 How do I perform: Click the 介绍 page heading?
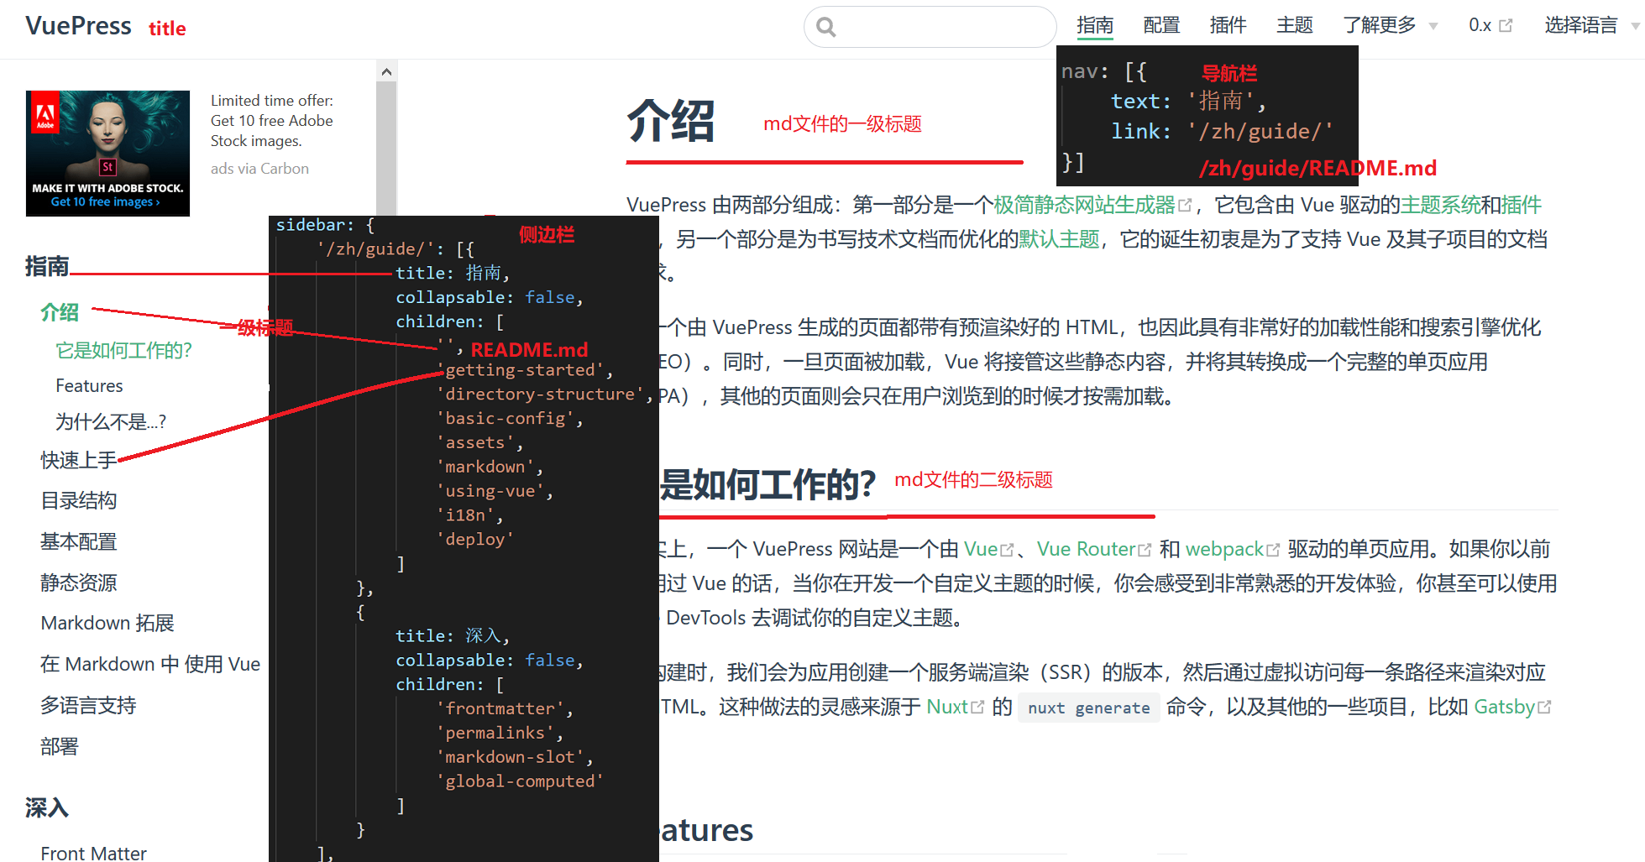click(x=671, y=122)
